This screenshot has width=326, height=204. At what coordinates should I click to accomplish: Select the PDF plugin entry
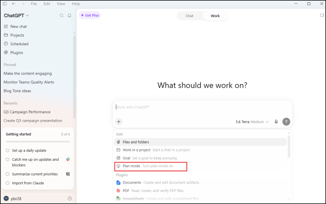(201, 191)
